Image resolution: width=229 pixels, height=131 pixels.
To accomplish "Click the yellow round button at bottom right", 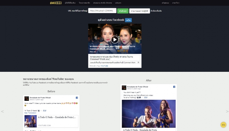I will click(223, 125).
